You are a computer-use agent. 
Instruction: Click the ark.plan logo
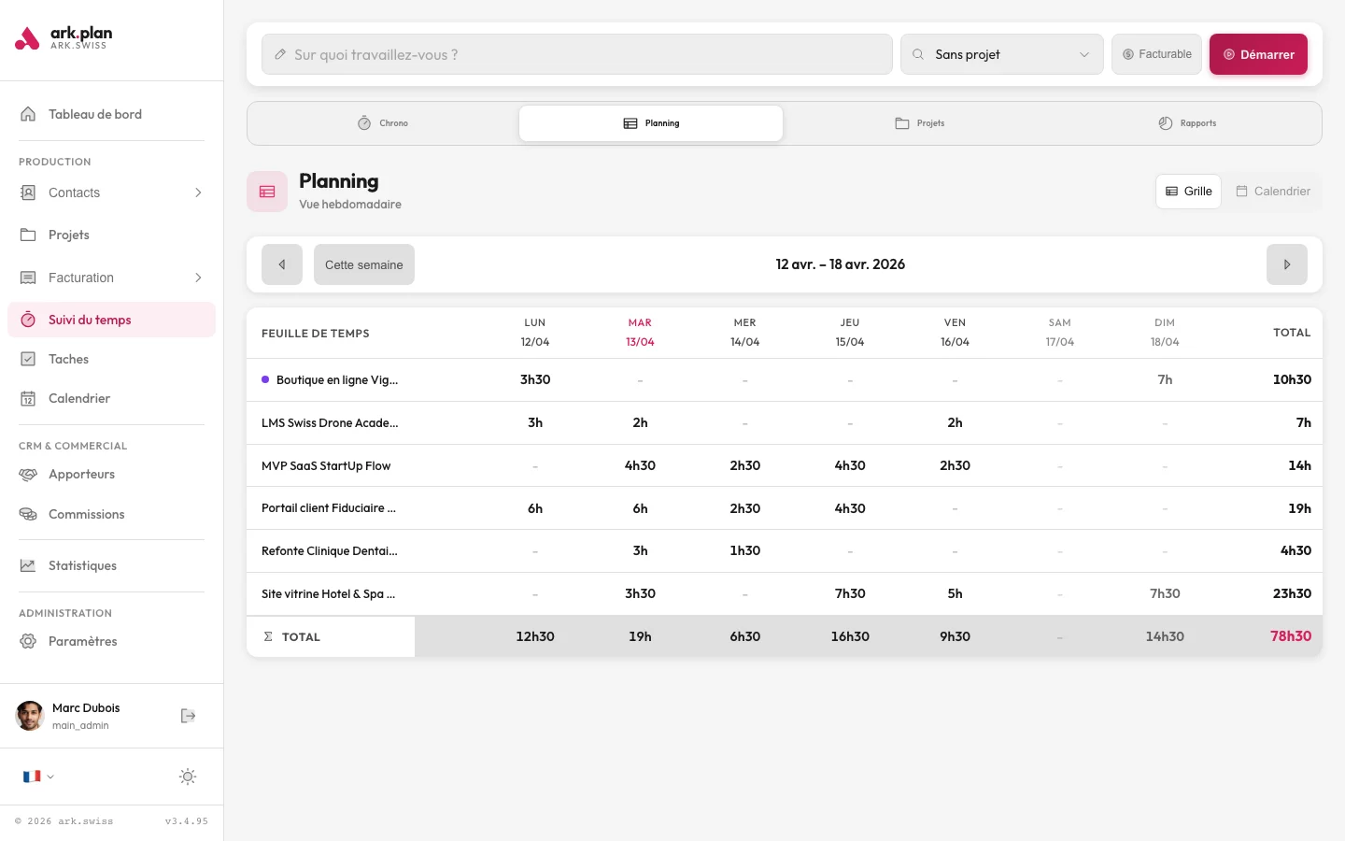(64, 38)
